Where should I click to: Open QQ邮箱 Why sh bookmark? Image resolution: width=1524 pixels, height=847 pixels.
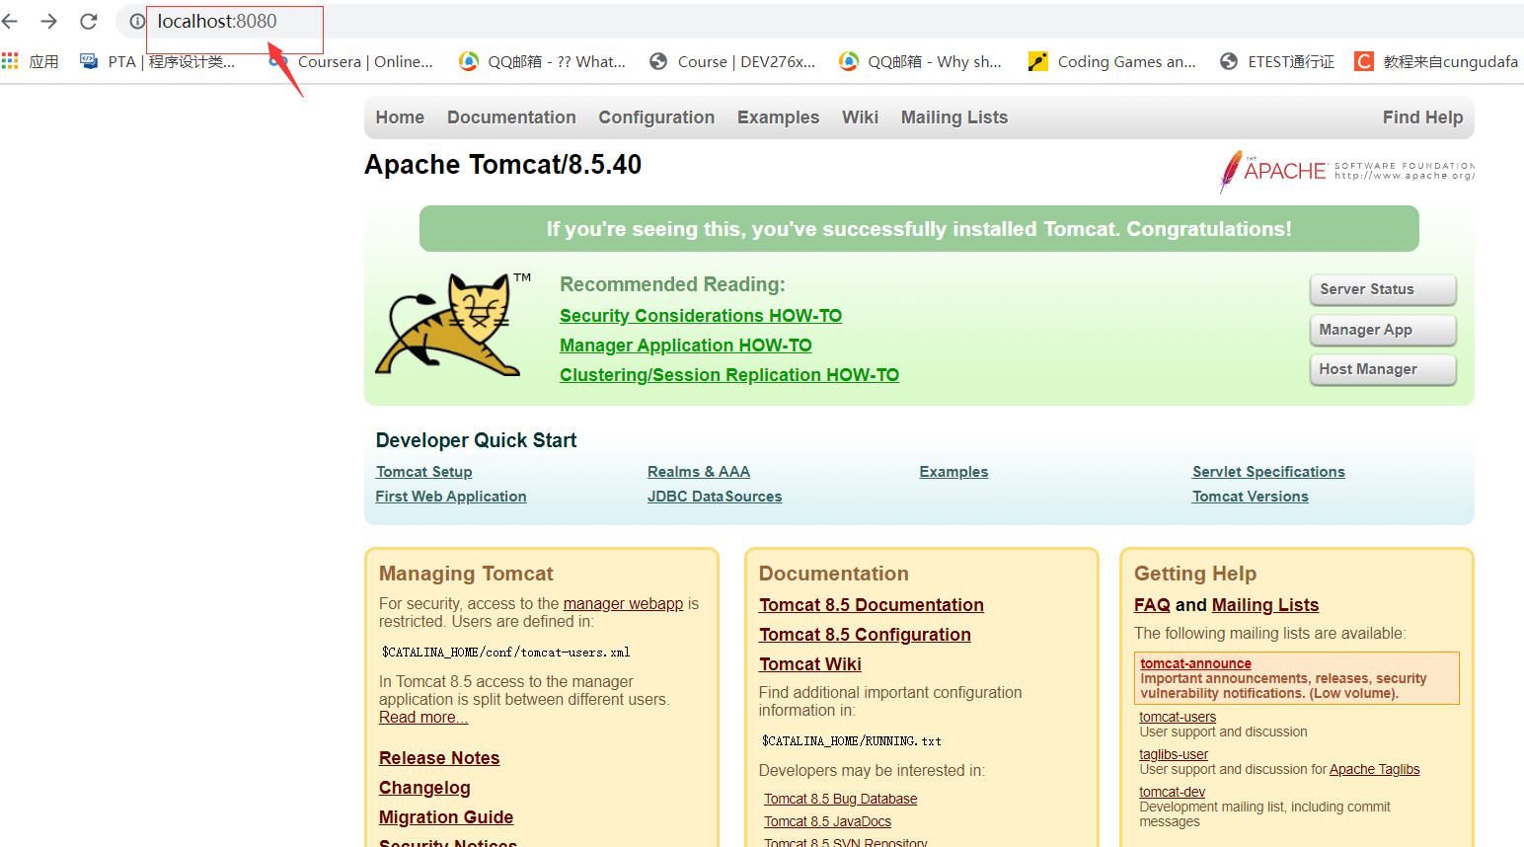[920, 61]
